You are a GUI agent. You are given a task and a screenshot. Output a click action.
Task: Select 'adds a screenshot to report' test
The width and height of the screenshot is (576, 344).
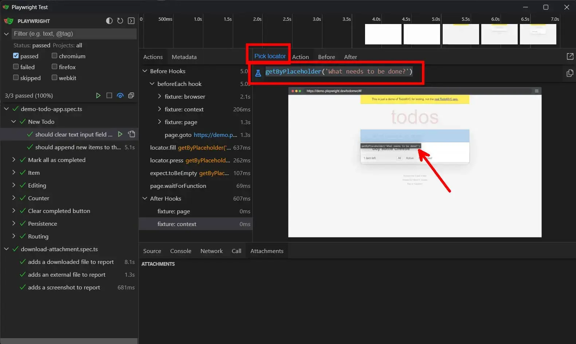(x=69, y=287)
